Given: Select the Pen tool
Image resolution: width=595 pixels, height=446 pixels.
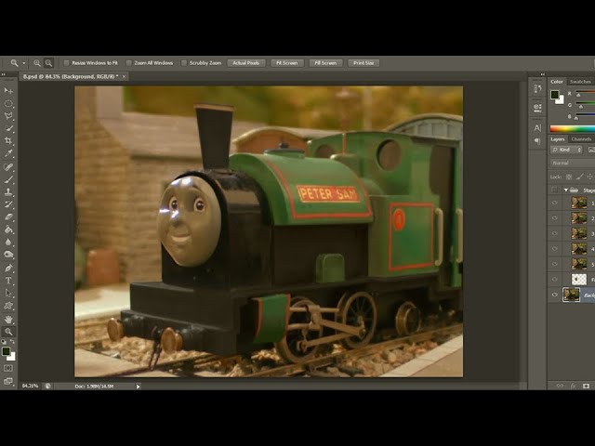Looking at the screenshot, I should pos(8,269).
